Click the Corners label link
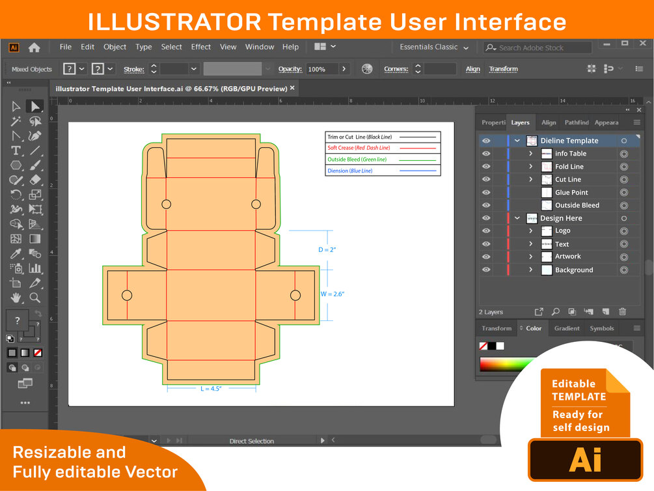654x491 pixels. pos(396,69)
